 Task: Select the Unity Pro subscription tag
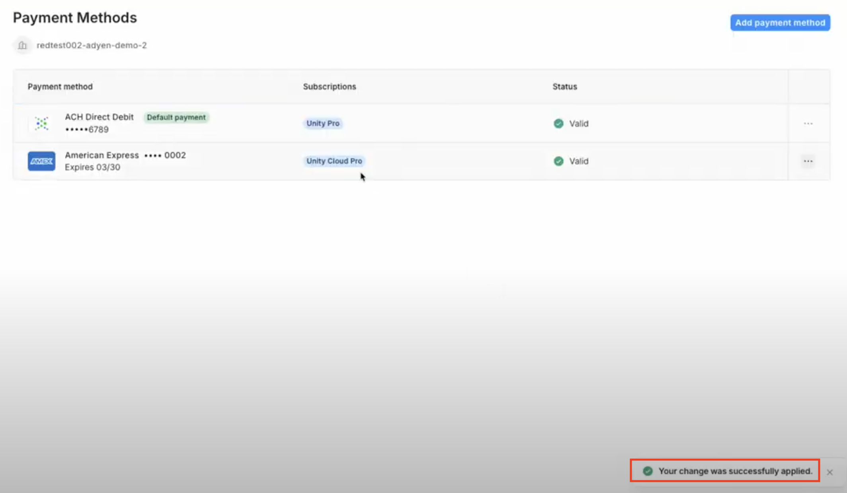pos(323,123)
